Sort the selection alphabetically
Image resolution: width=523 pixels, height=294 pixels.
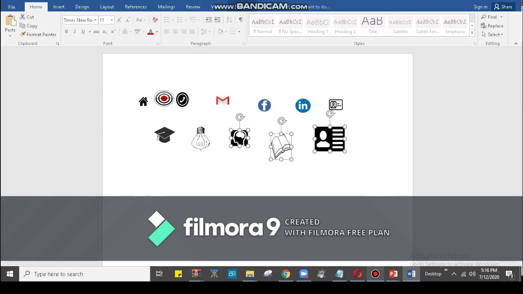coord(229,20)
